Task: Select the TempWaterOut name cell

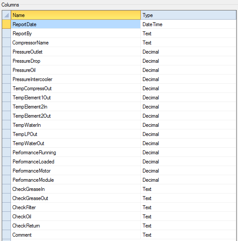Action: tap(76, 143)
